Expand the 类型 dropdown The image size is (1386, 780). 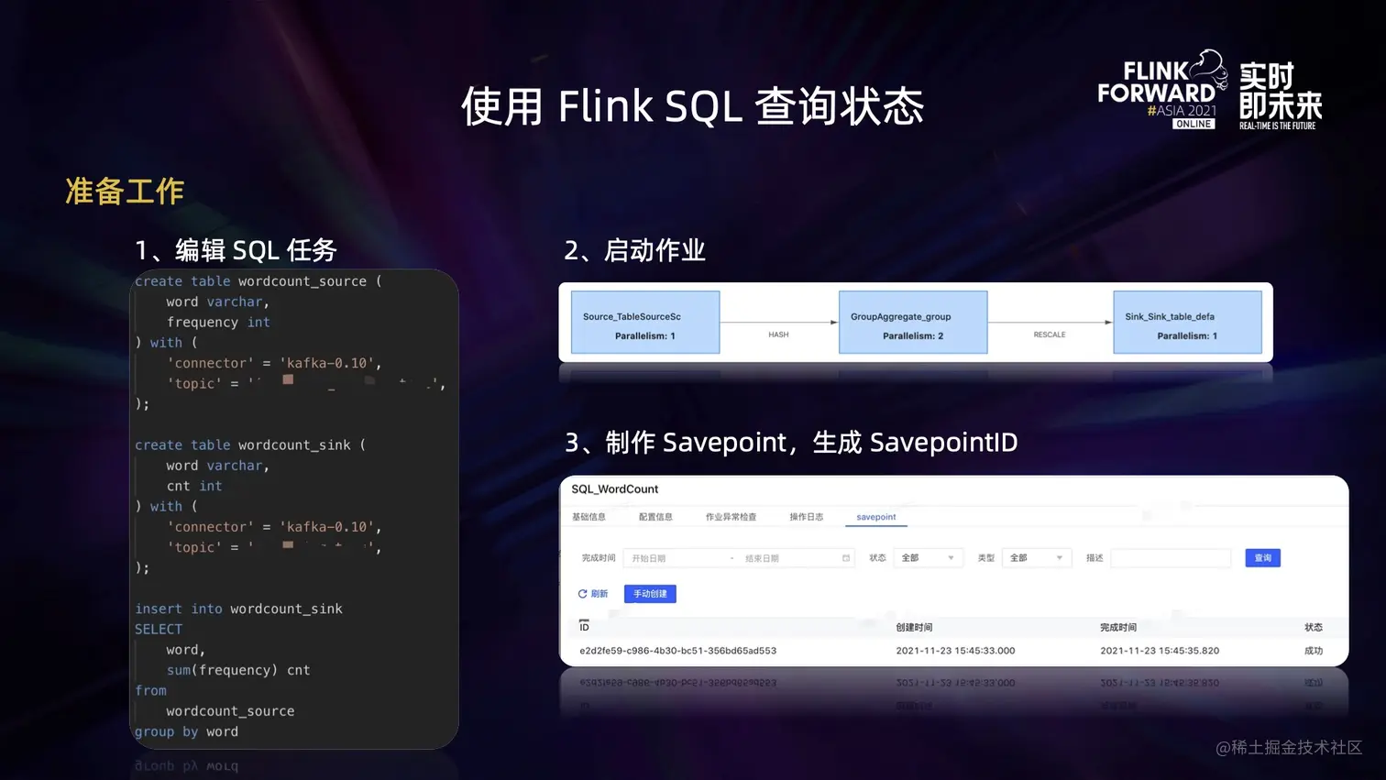[x=1037, y=558]
